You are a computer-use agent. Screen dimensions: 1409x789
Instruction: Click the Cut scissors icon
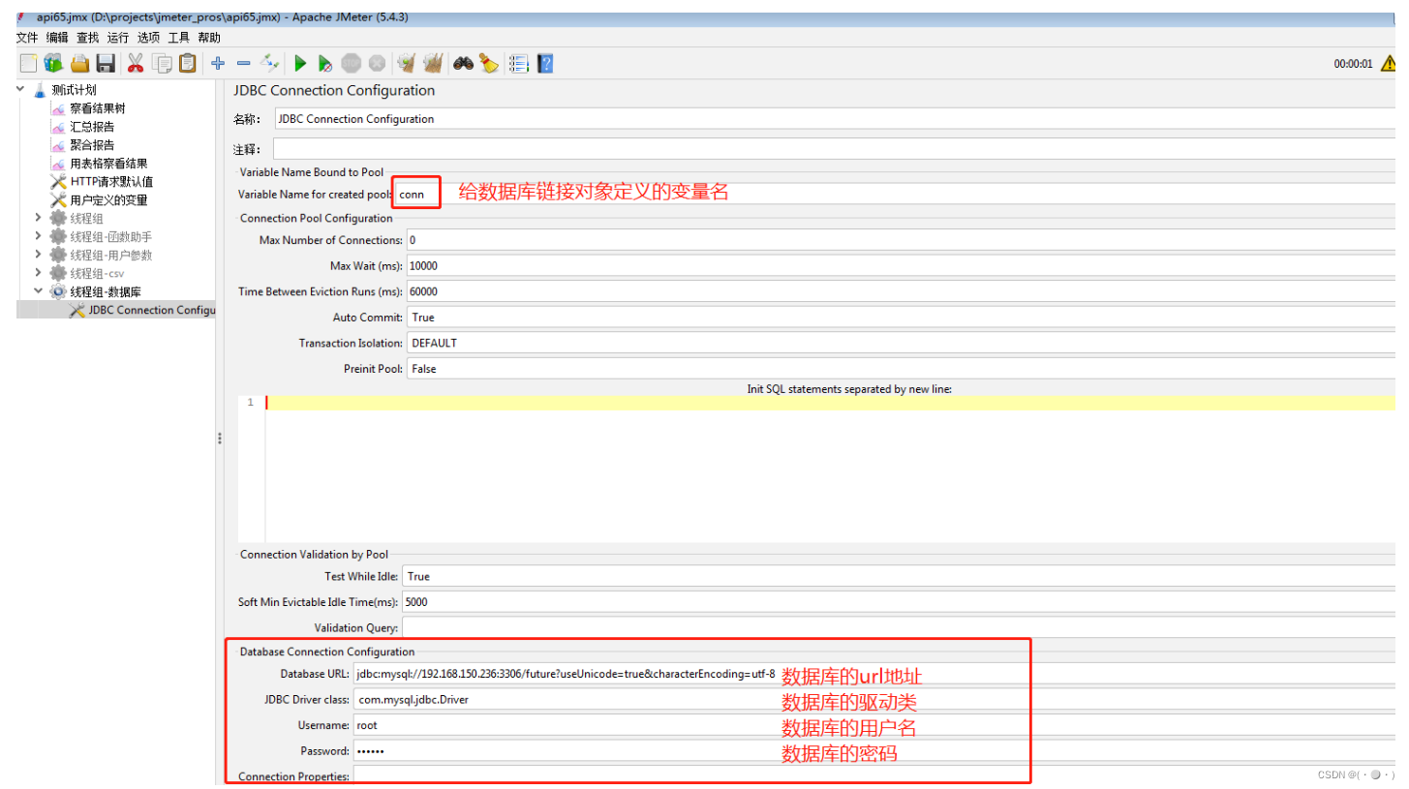coord(136,64)
